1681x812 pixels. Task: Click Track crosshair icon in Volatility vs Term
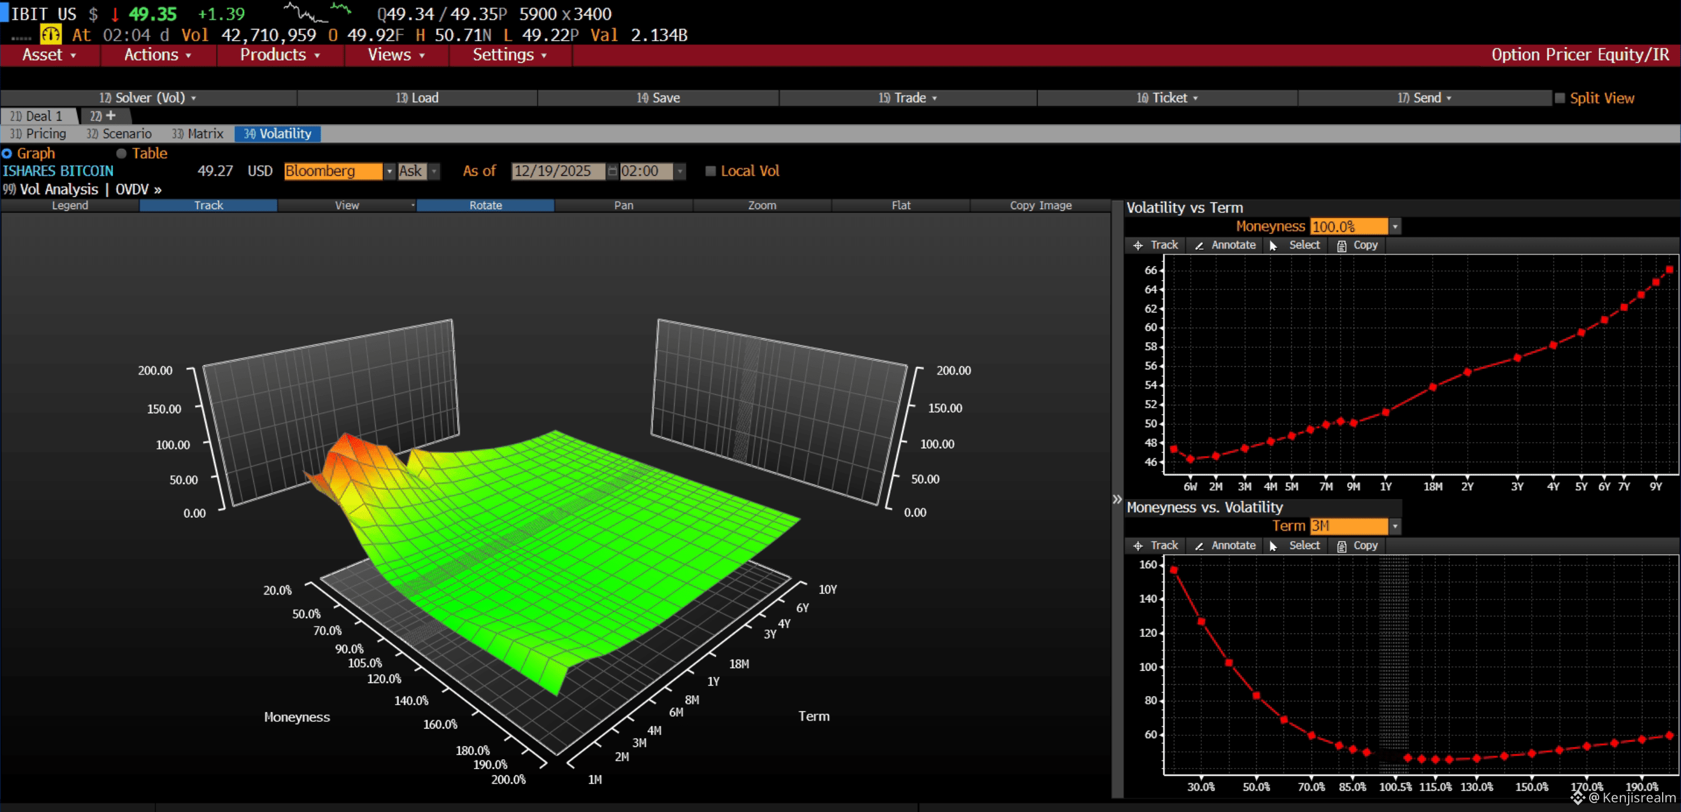[1138, 246]
